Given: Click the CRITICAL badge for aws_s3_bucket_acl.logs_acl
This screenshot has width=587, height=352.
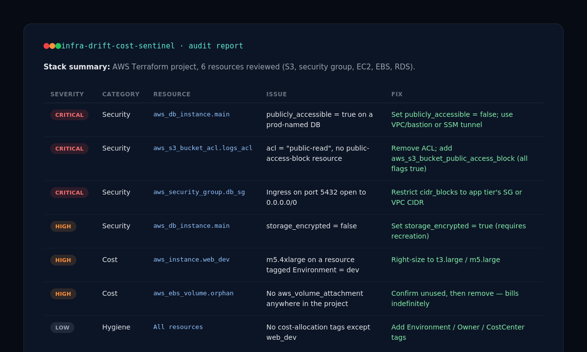Looking at the screenshot, I should [69, 149].
